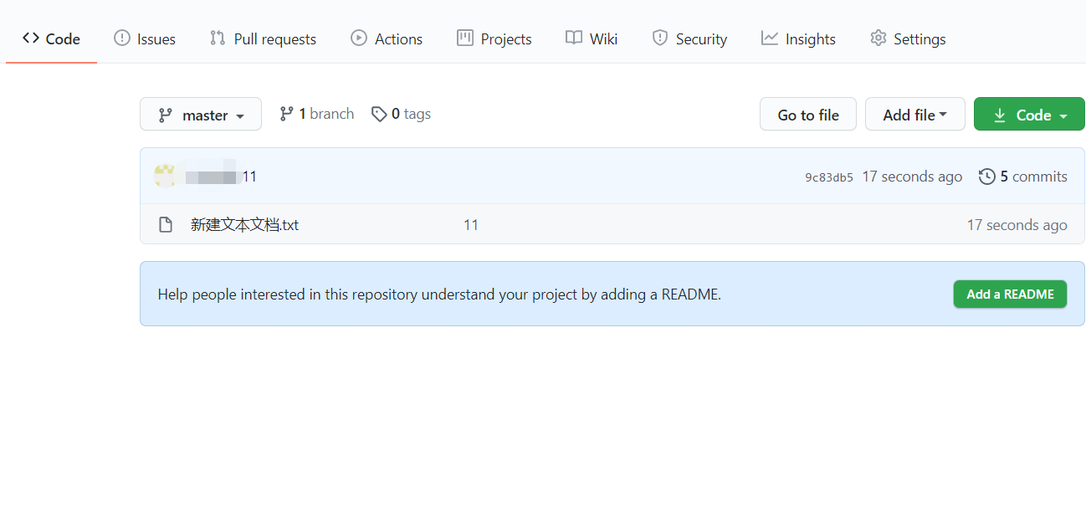This screenshot has width=1086, height=507.
Task: Click the 17 seconds ago next to commit hash
Action: (x=912, y=177)
